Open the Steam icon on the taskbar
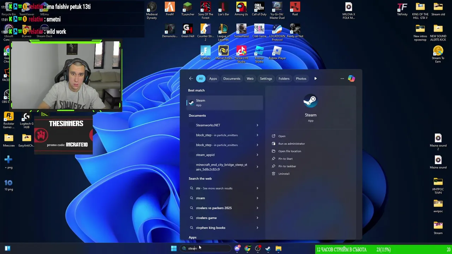452x254 pixels. pos(268,248)
